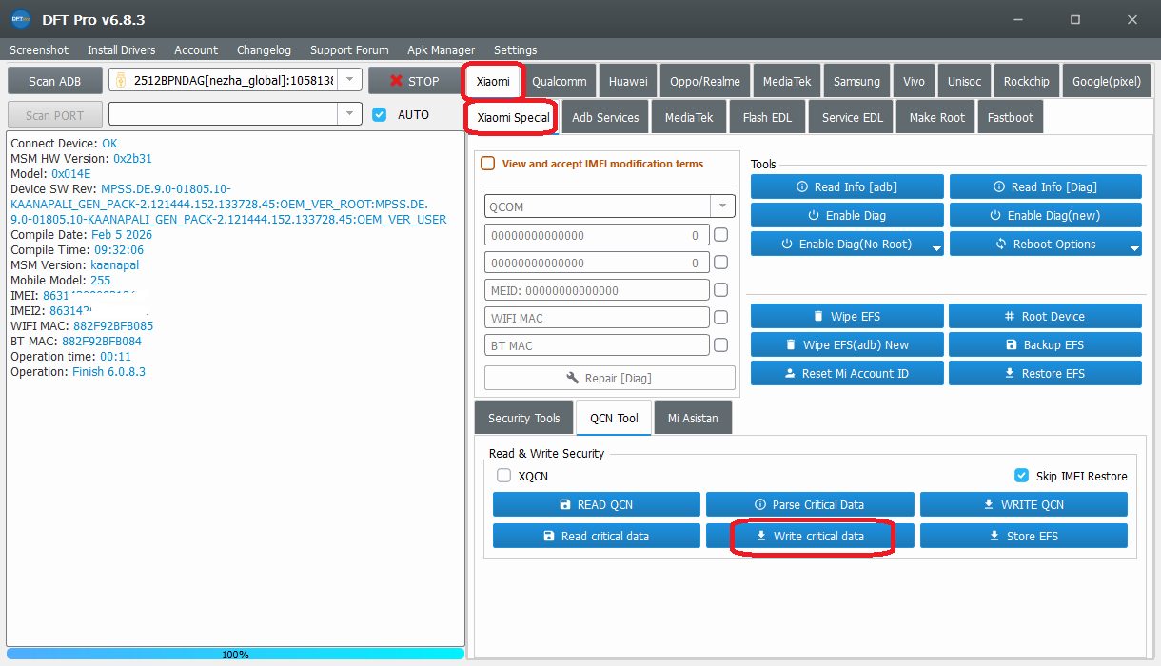Click the wrench icon on Repair [Diag]
This screenshot has width=1161, height=666.
point(573,378)
